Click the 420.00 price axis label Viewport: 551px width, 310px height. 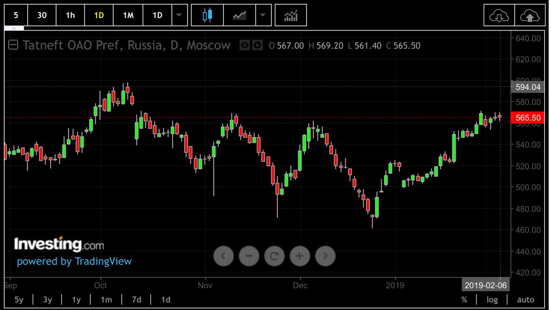528,273
